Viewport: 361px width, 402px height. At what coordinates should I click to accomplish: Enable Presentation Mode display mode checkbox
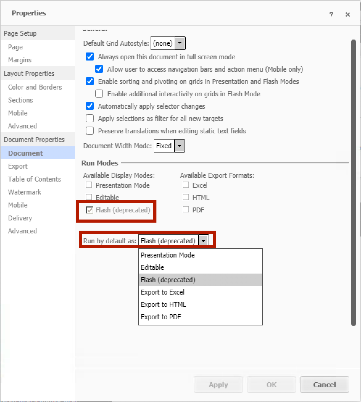tap(89, 185)
